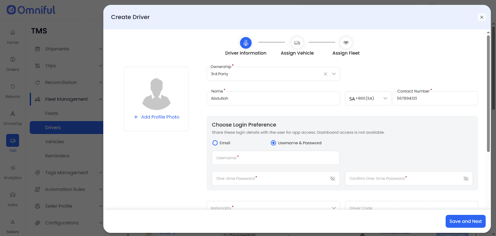
Task: Click the Hubs sidebar icon
Action: point(13,195)
